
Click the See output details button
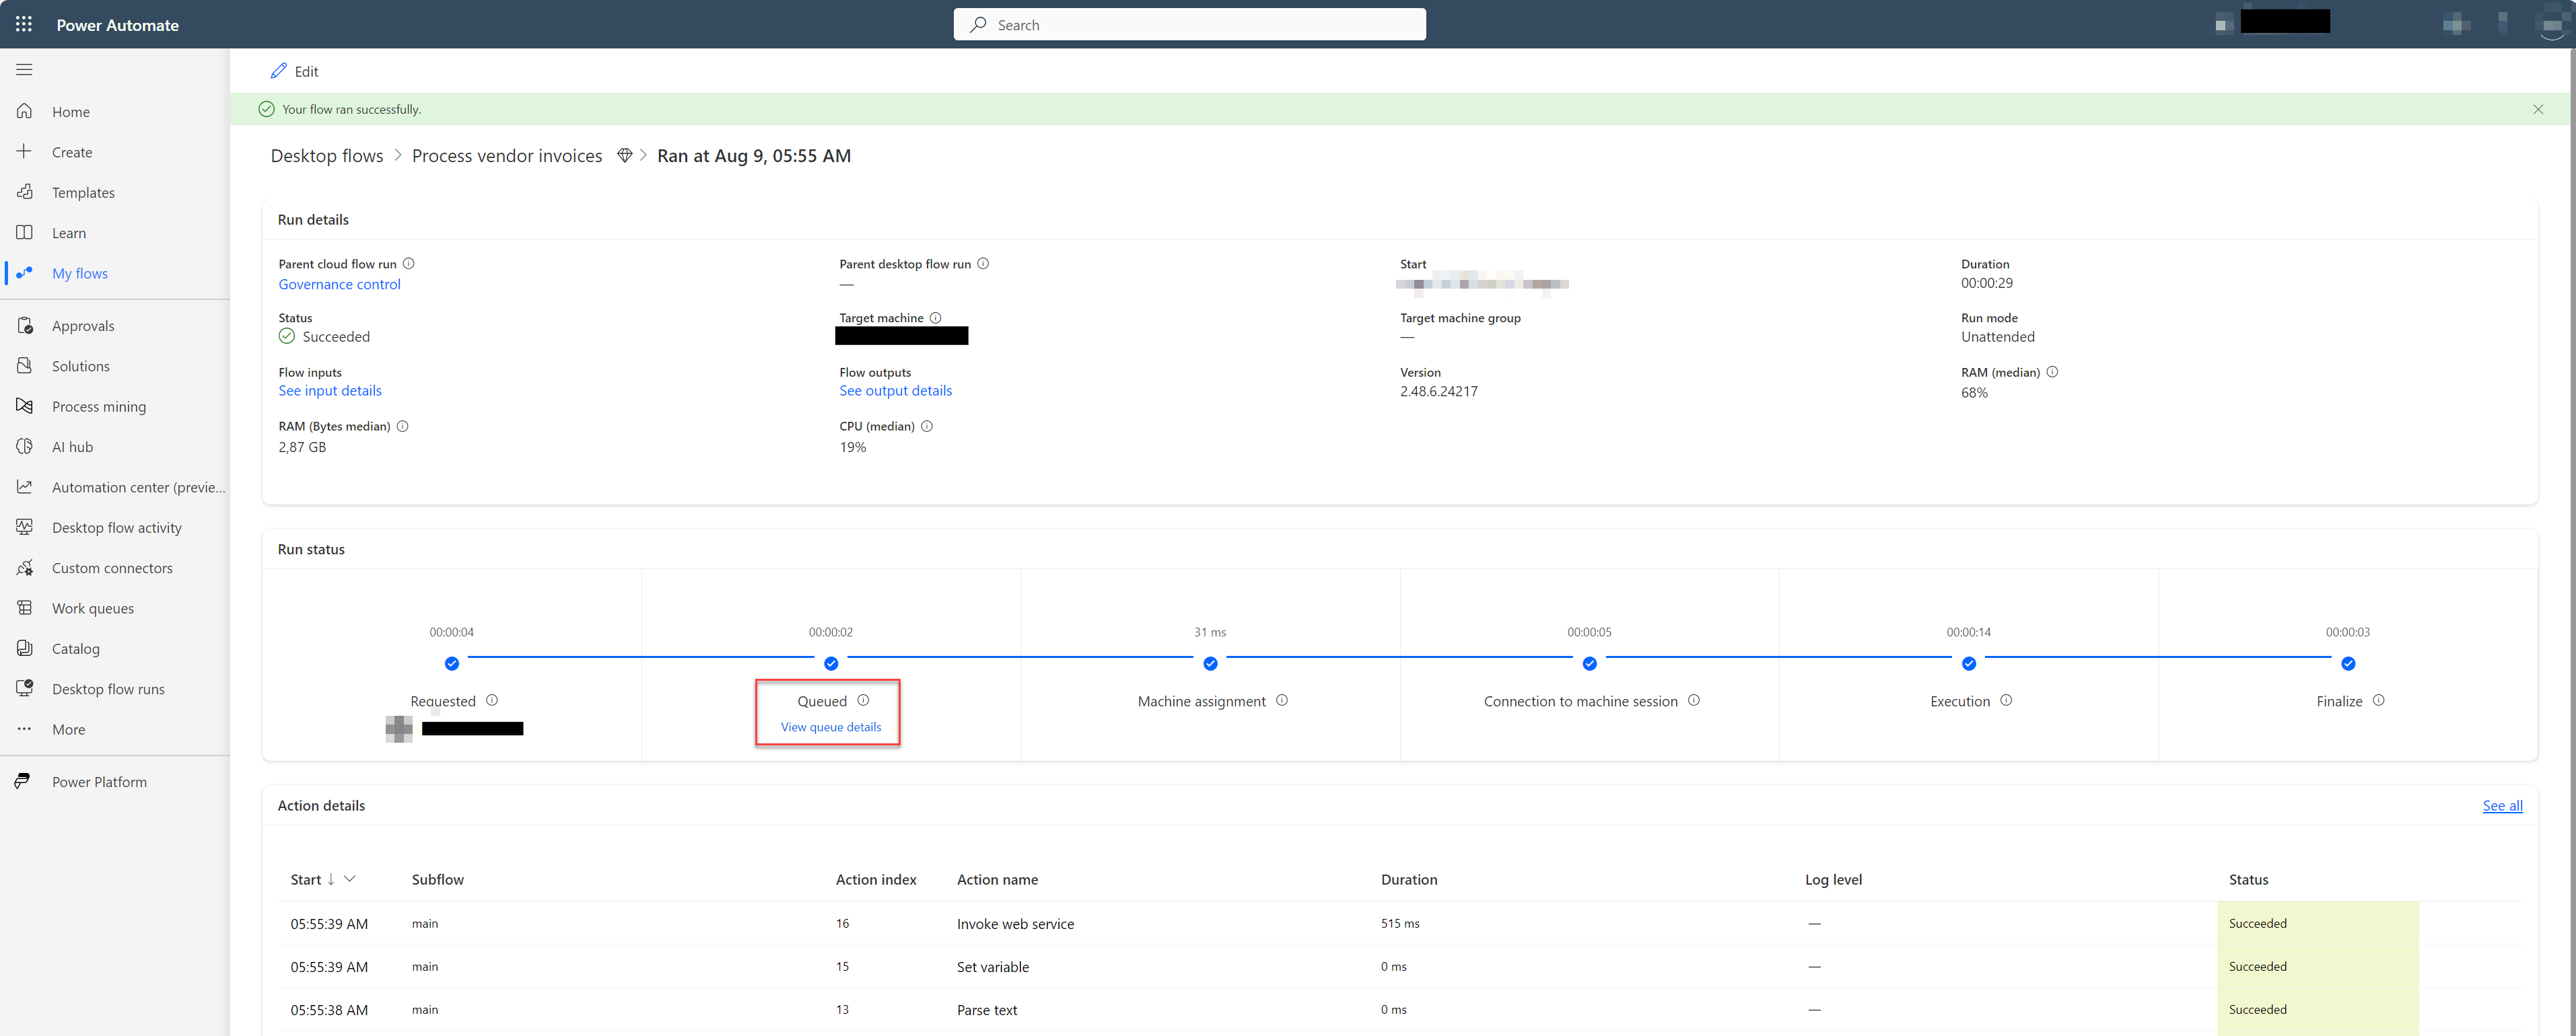click(894, 391)
